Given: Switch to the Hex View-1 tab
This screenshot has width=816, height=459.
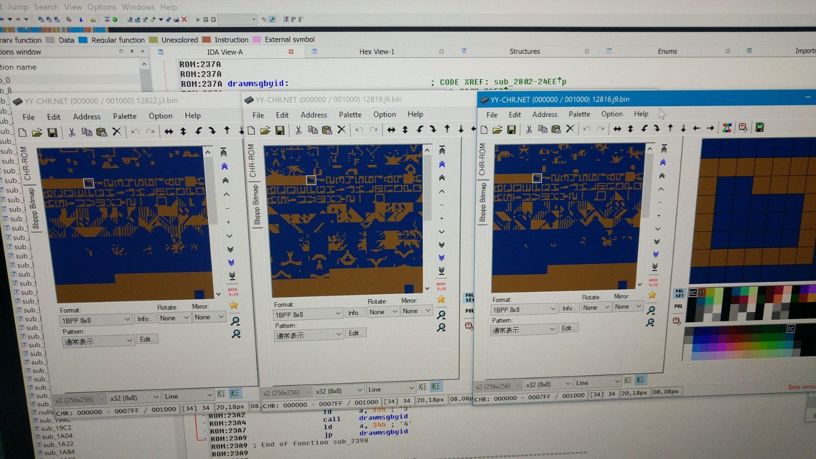Looking at the screenshot, I should 377,52.
